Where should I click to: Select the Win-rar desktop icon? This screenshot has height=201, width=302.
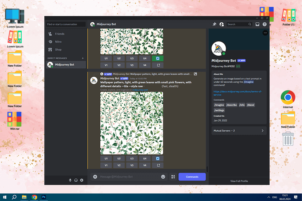click(15, 121)
